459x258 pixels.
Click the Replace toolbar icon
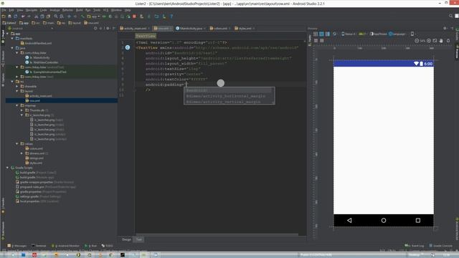pyautogui.click(x=62, y=16)
